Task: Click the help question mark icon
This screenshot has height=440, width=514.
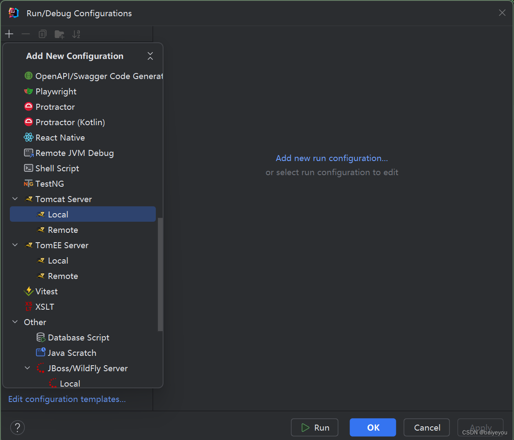Action: tap(18, 428)
